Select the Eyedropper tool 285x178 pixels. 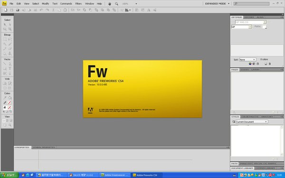tap(5, 98)
